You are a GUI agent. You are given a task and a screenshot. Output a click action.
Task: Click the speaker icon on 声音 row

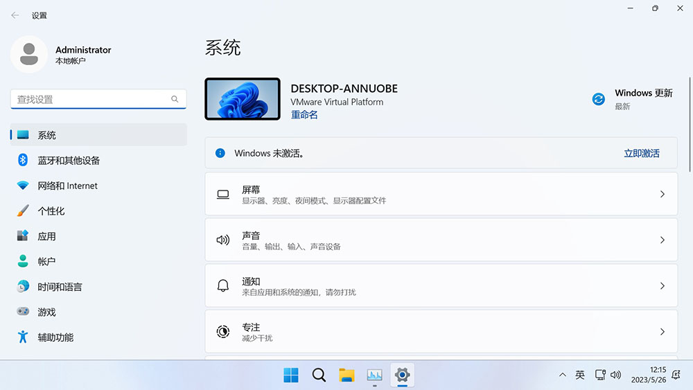coord(223,240)
